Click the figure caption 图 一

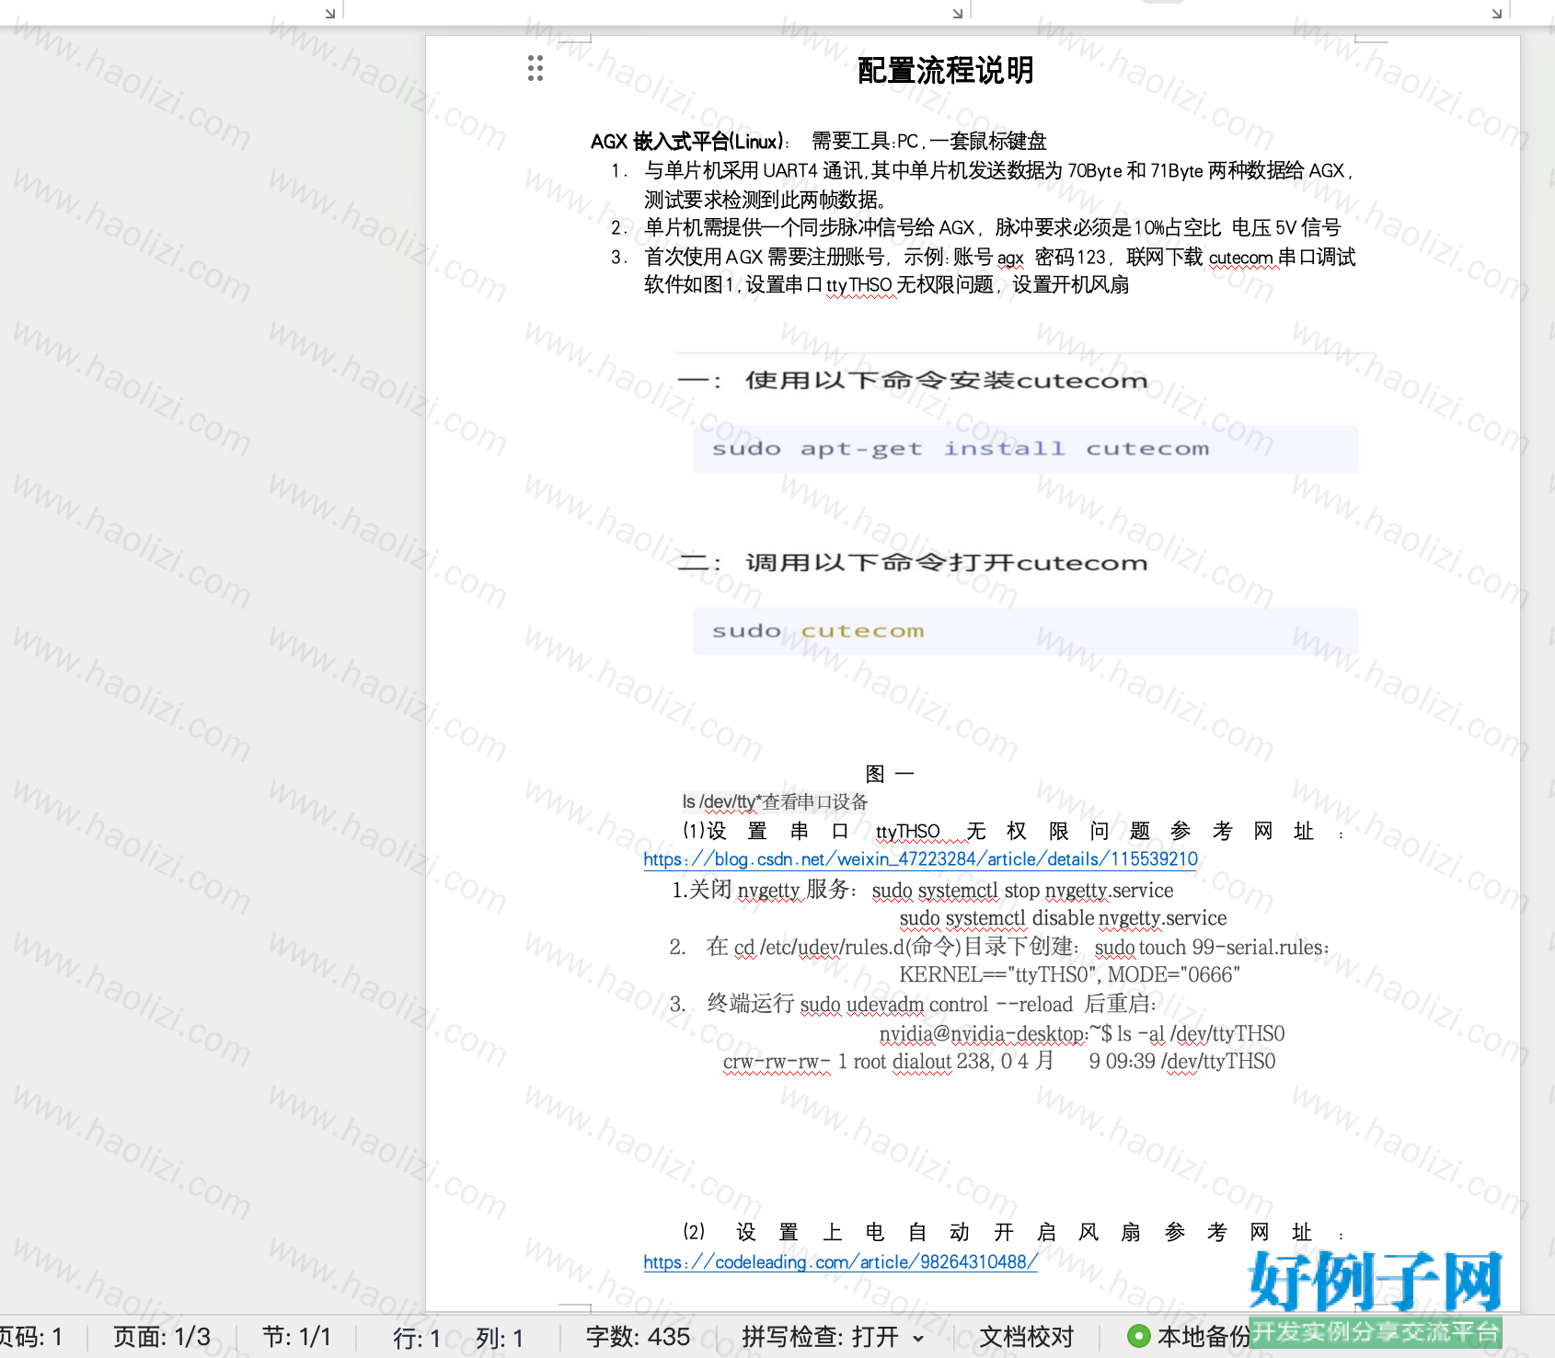coord(890,774)
